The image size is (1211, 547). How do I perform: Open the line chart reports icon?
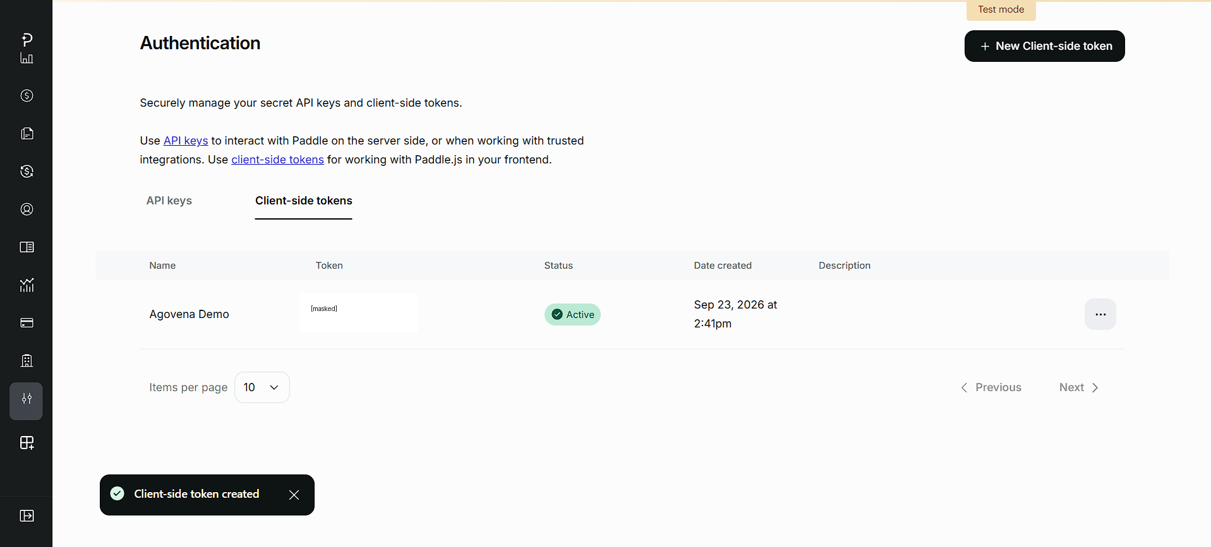(x=27, y=285)
